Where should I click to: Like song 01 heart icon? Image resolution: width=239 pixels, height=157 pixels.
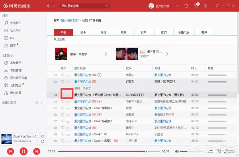tap(63, 75)
